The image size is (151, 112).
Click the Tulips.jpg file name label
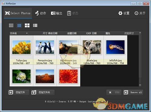pyautogui.click(x=21, y=60)
